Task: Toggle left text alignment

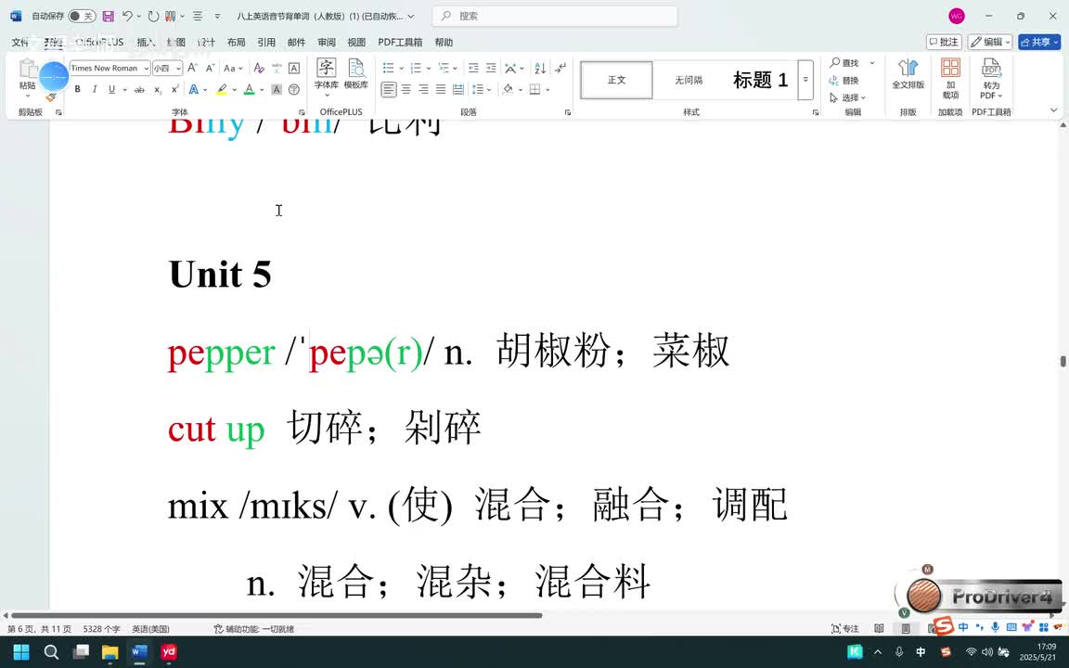Action: [389, 89]
